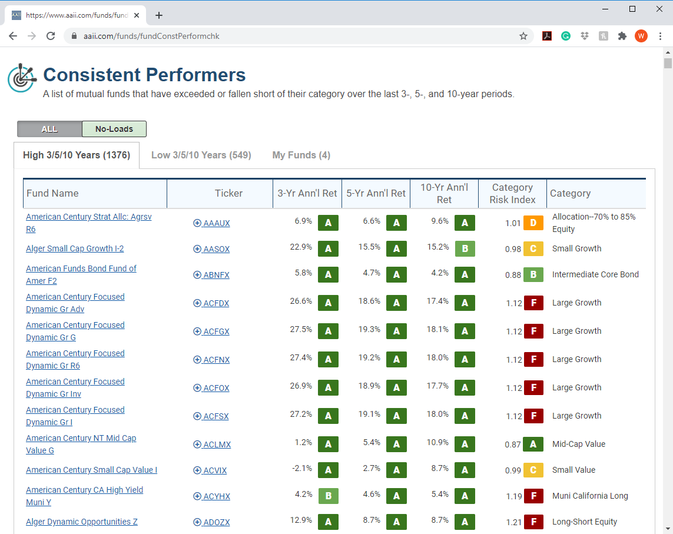Add ABNFX with its plus icon
This screenshot has width=673, height=534.
[197, 275]
